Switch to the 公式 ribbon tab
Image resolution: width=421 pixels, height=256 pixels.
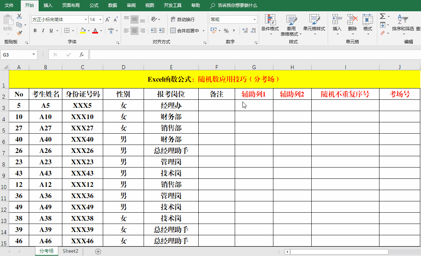click(94, 5)
